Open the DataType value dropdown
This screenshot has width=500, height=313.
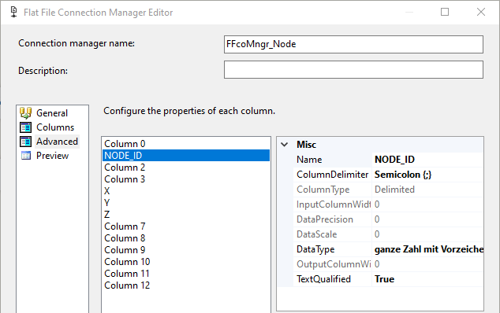[x=427, y=249]
